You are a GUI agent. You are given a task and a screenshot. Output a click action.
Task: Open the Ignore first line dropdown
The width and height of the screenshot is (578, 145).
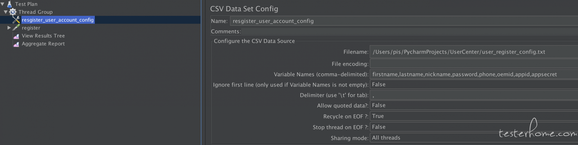[474, 84]
